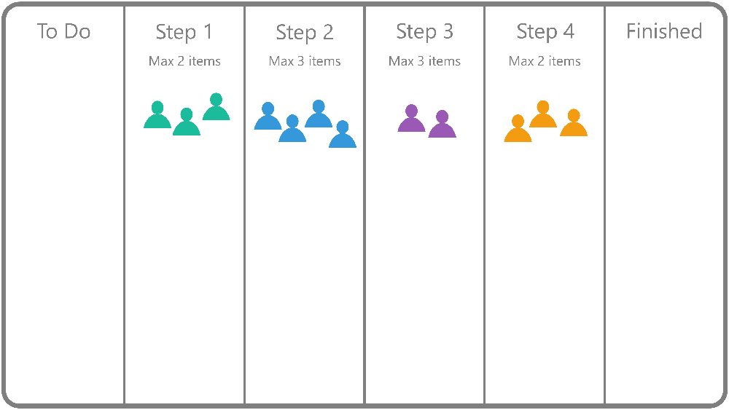Click the lowest rightmost blue person icon
The width and height of the screenshot is (729, 410).
coord(343,134)
